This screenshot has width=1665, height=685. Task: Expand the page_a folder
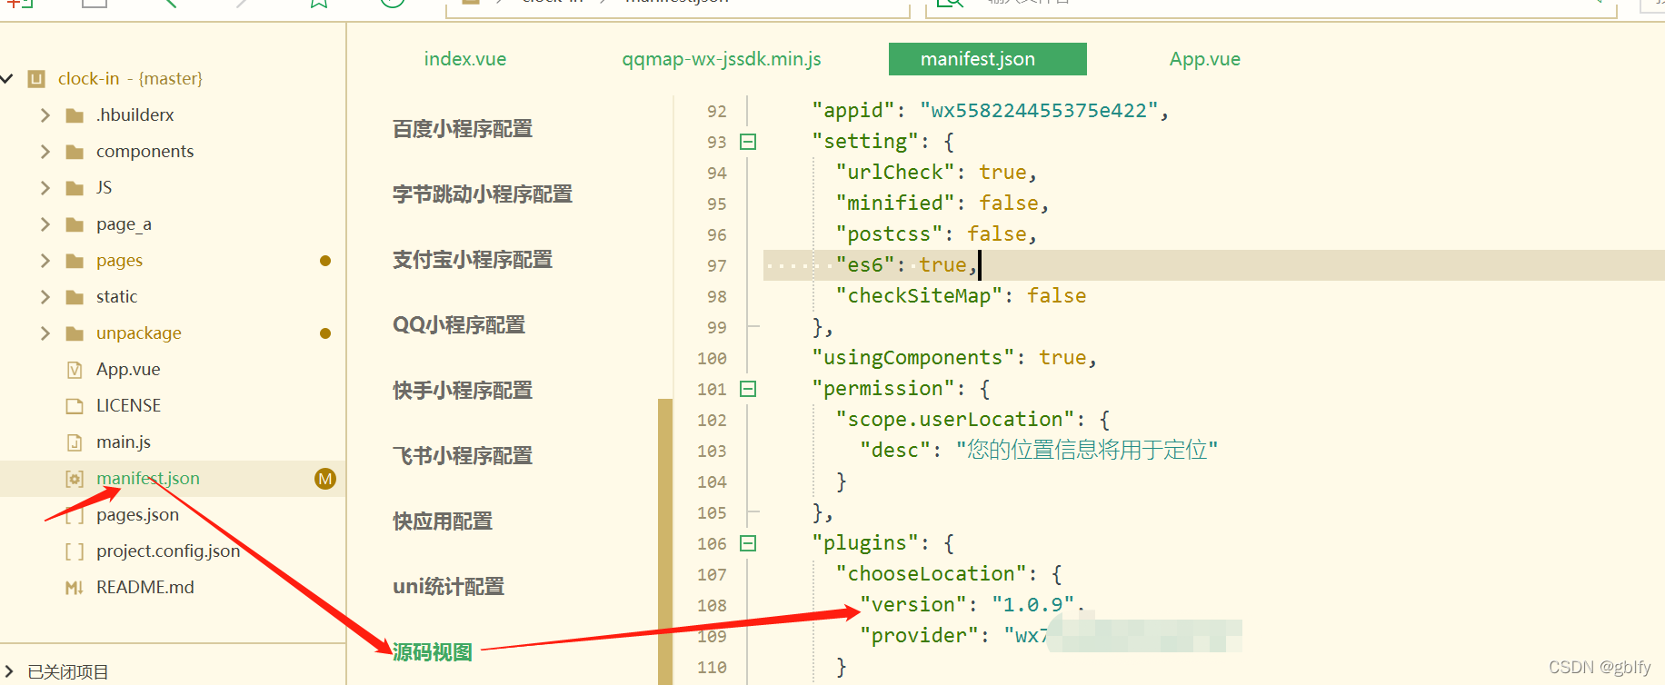point(45,224)
